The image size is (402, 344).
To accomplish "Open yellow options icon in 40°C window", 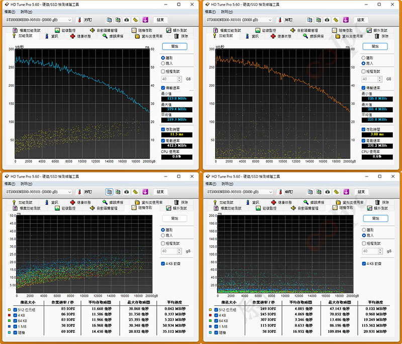I will coord(336,192).
